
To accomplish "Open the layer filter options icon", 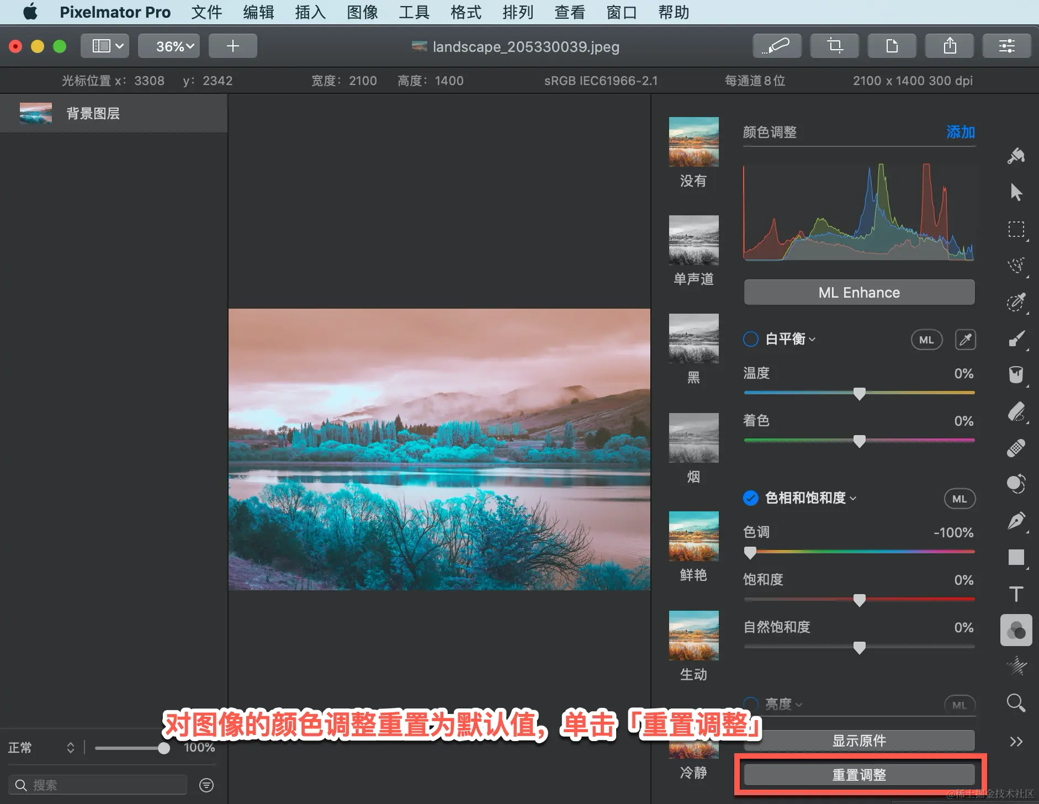I will [206, 785].
